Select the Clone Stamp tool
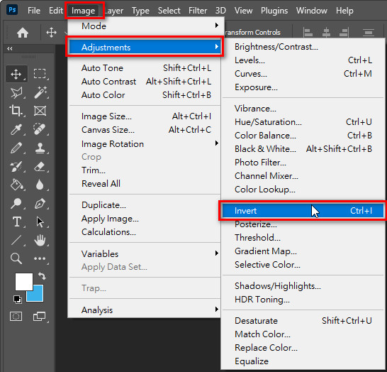This screenshot has height=372, width=387. 40,148
